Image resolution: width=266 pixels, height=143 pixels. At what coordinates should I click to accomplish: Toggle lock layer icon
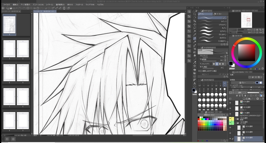[x=245, y=96]
